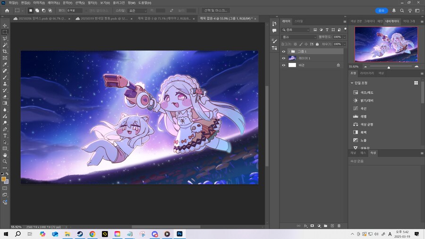Toggle pixel layer filter icon
The width and height of the screenshot is (425, 239).
315,30
